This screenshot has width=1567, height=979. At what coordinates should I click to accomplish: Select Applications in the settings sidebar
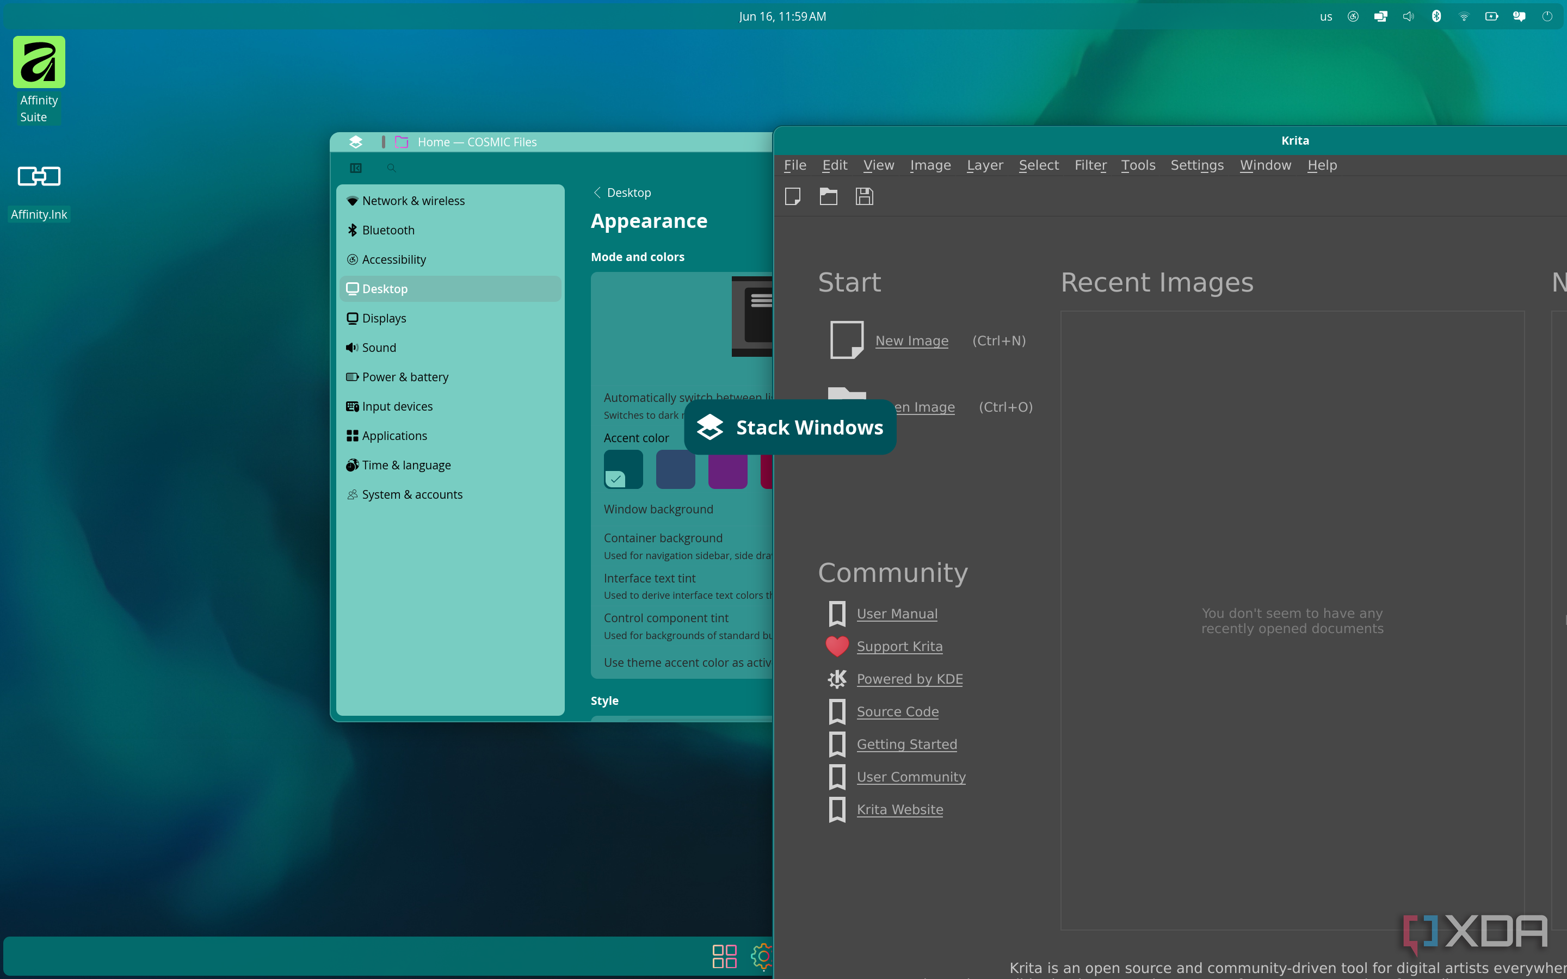coord(450,436)
